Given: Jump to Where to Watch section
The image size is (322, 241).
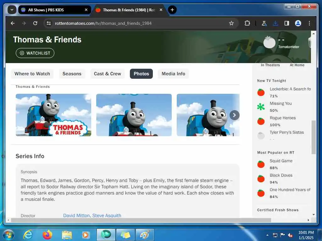Looking at the screenshot, I should (x=32, y=74).
